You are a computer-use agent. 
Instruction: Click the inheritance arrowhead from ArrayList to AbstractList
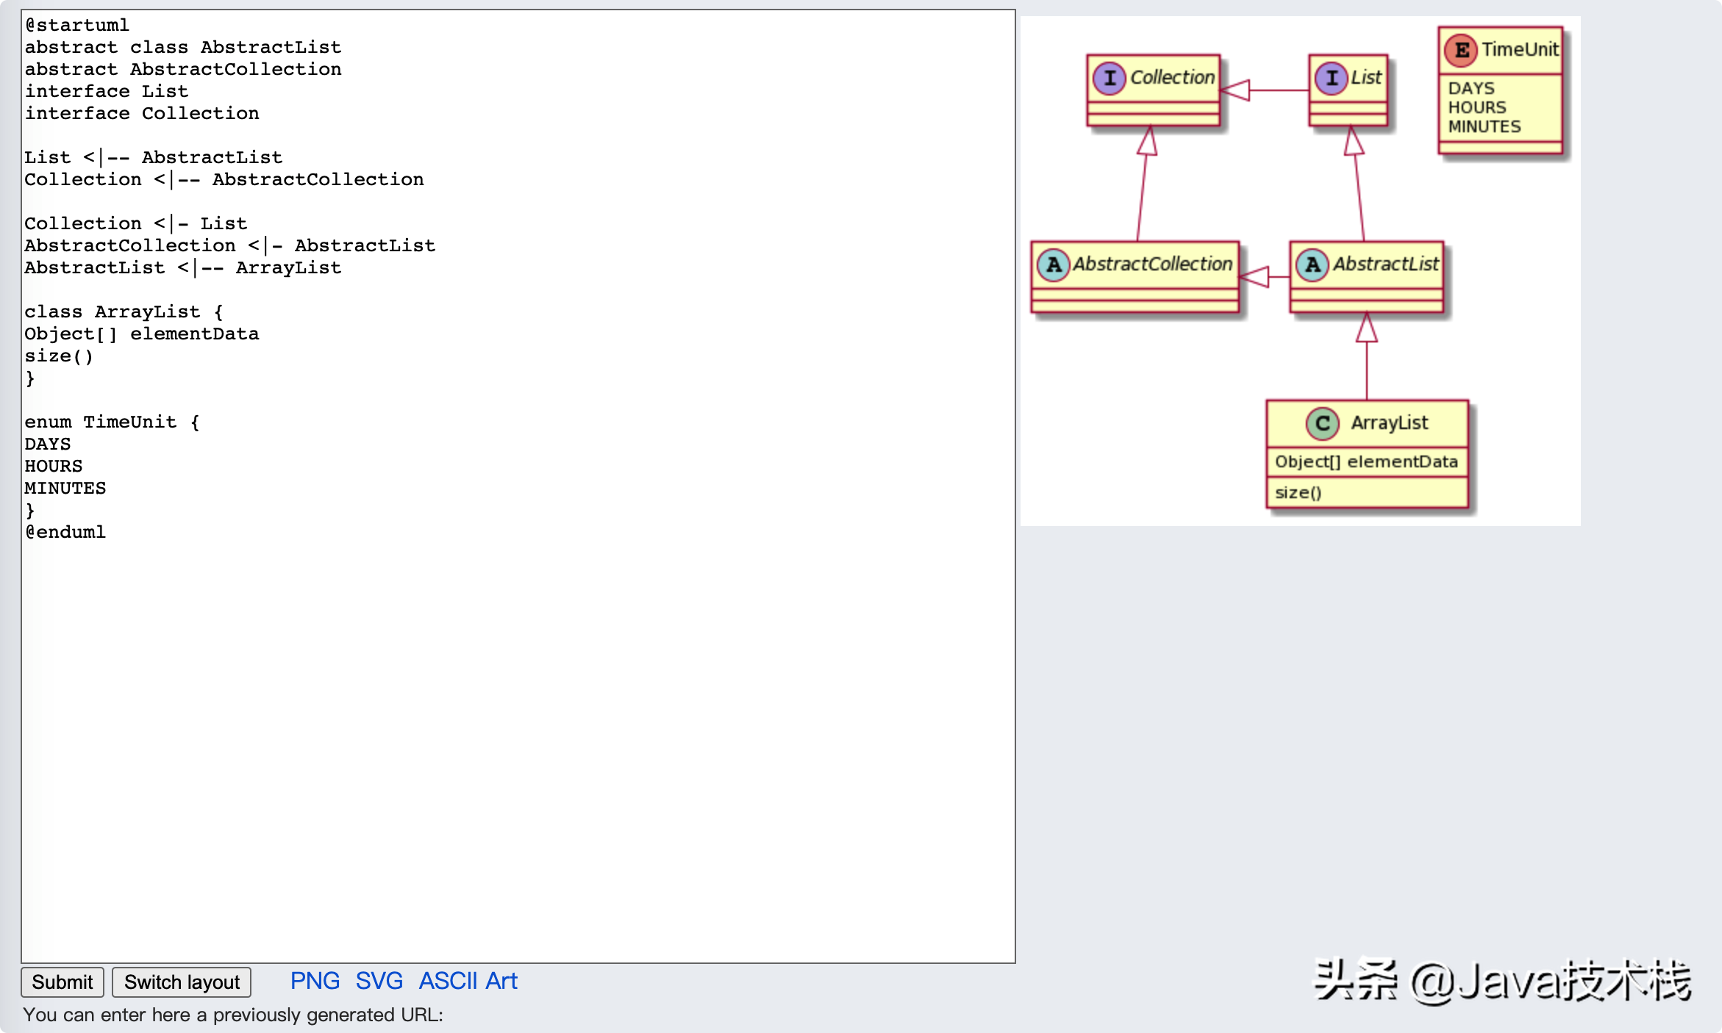[1367, 328]
